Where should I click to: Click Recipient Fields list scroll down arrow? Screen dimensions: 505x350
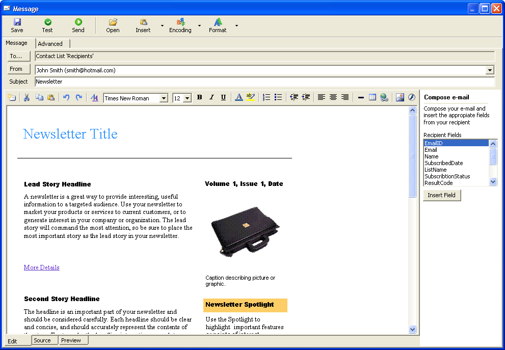tap(493, 181)
